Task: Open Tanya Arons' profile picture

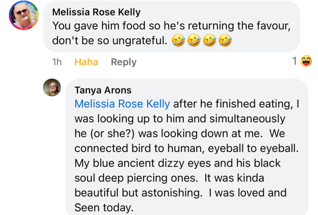Action: point(52,88)
